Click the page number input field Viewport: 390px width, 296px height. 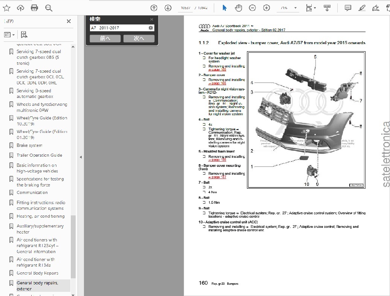186,8
